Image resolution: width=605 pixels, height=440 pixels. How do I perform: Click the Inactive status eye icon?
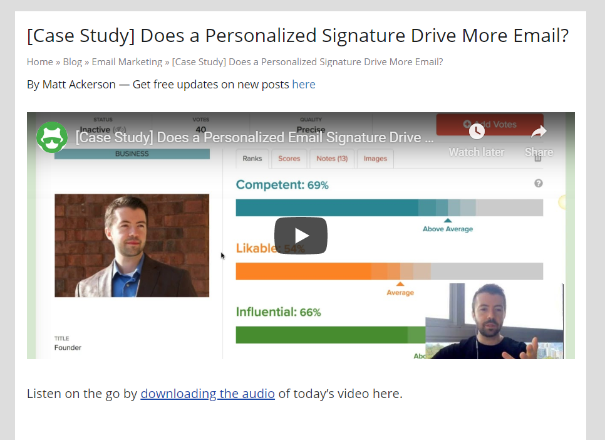[120, 130]
